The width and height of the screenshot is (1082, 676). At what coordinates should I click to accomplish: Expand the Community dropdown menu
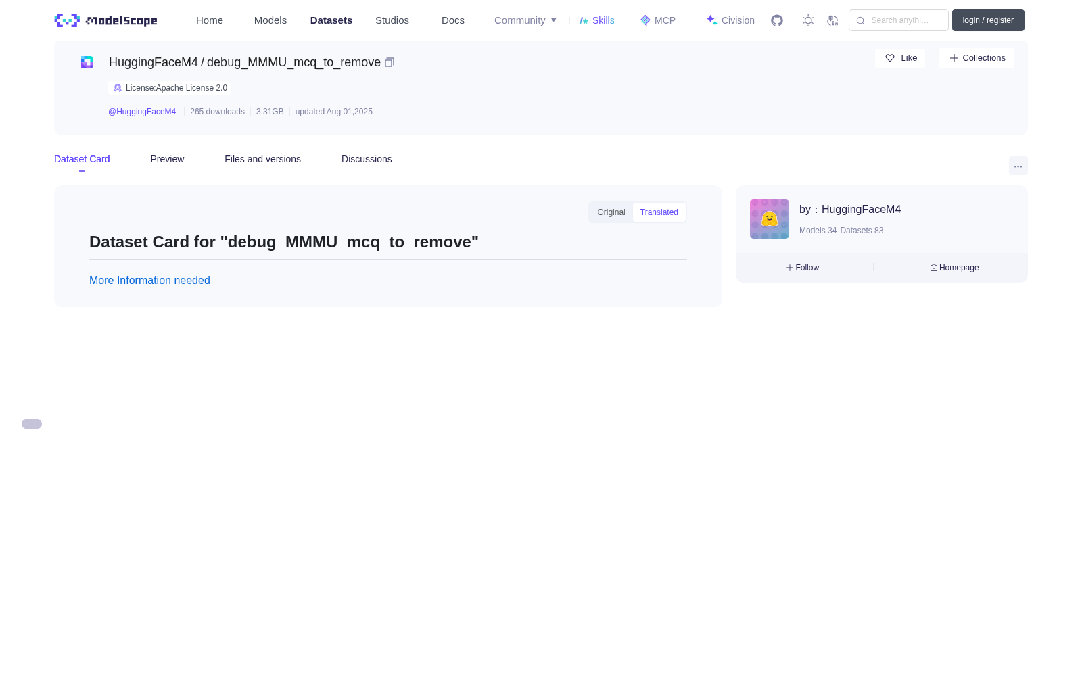(525, 20)
